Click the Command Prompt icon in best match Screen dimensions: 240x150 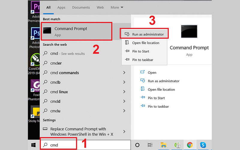(47, 30)
